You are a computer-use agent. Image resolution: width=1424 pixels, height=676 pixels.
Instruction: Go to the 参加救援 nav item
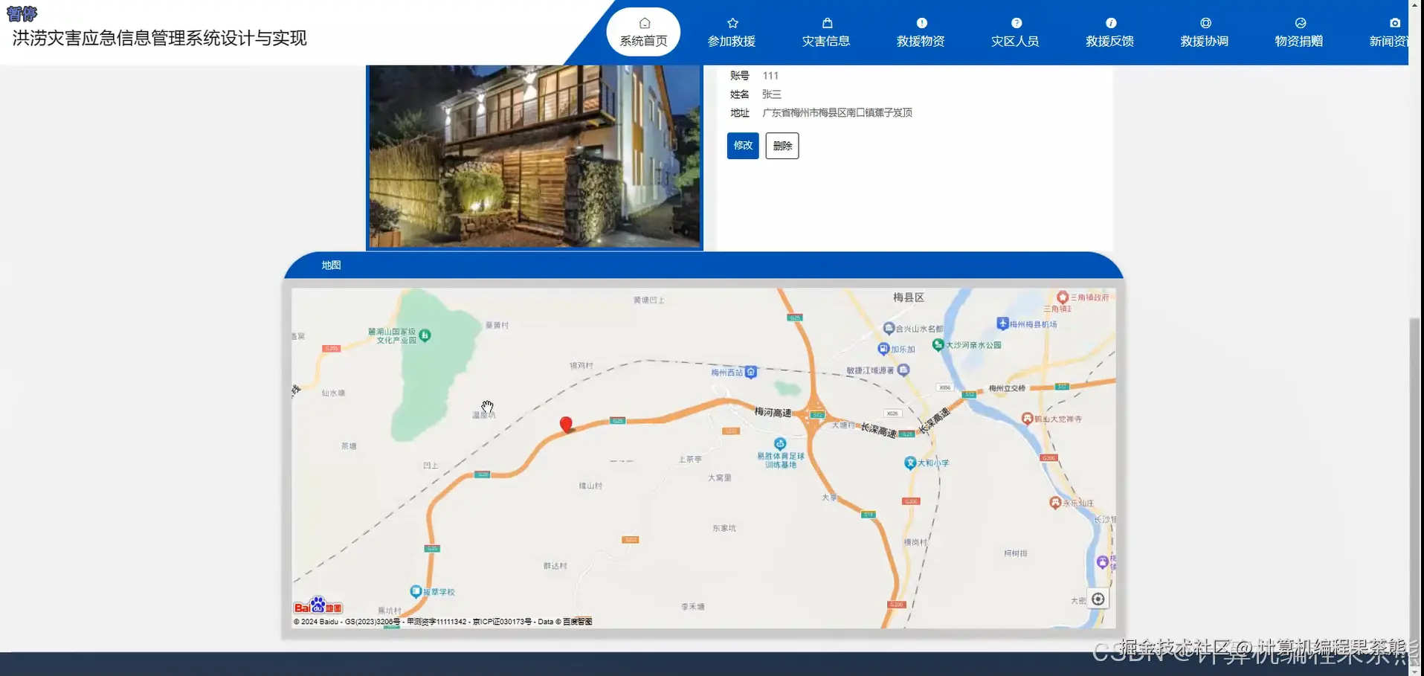tap(732, 32)
